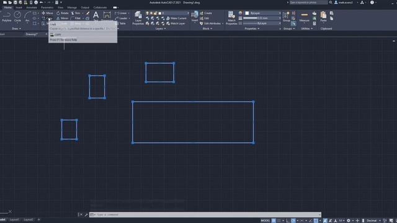
Task: Click the Linear dimension tool
Action: click(121, 13)
